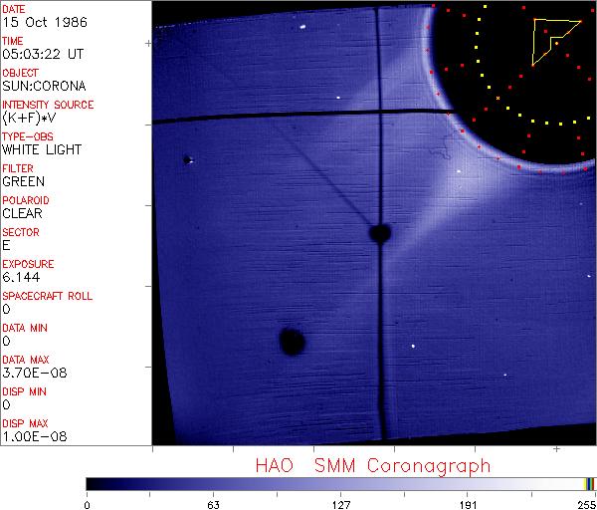Viewport: 597px width, 510px height.
Task: Click the INTENSITY SOURCE label
Action: pos(48,105)
